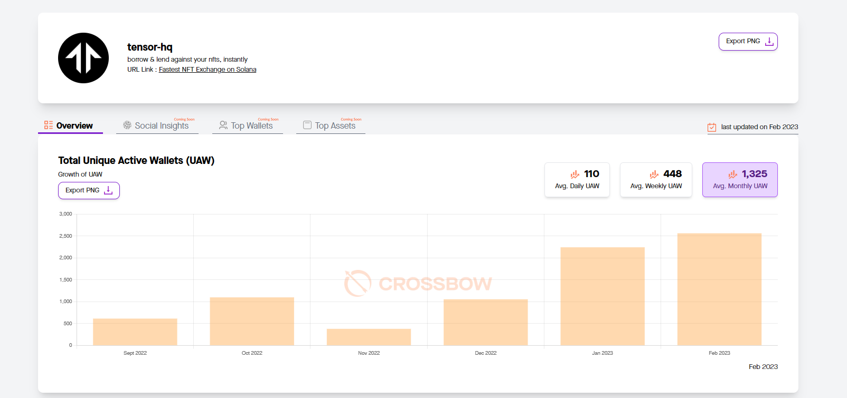Click the chart icon in Avg. Weekly UAW
847x398 pixels.
pyautogui.click(x=654, y=174)
